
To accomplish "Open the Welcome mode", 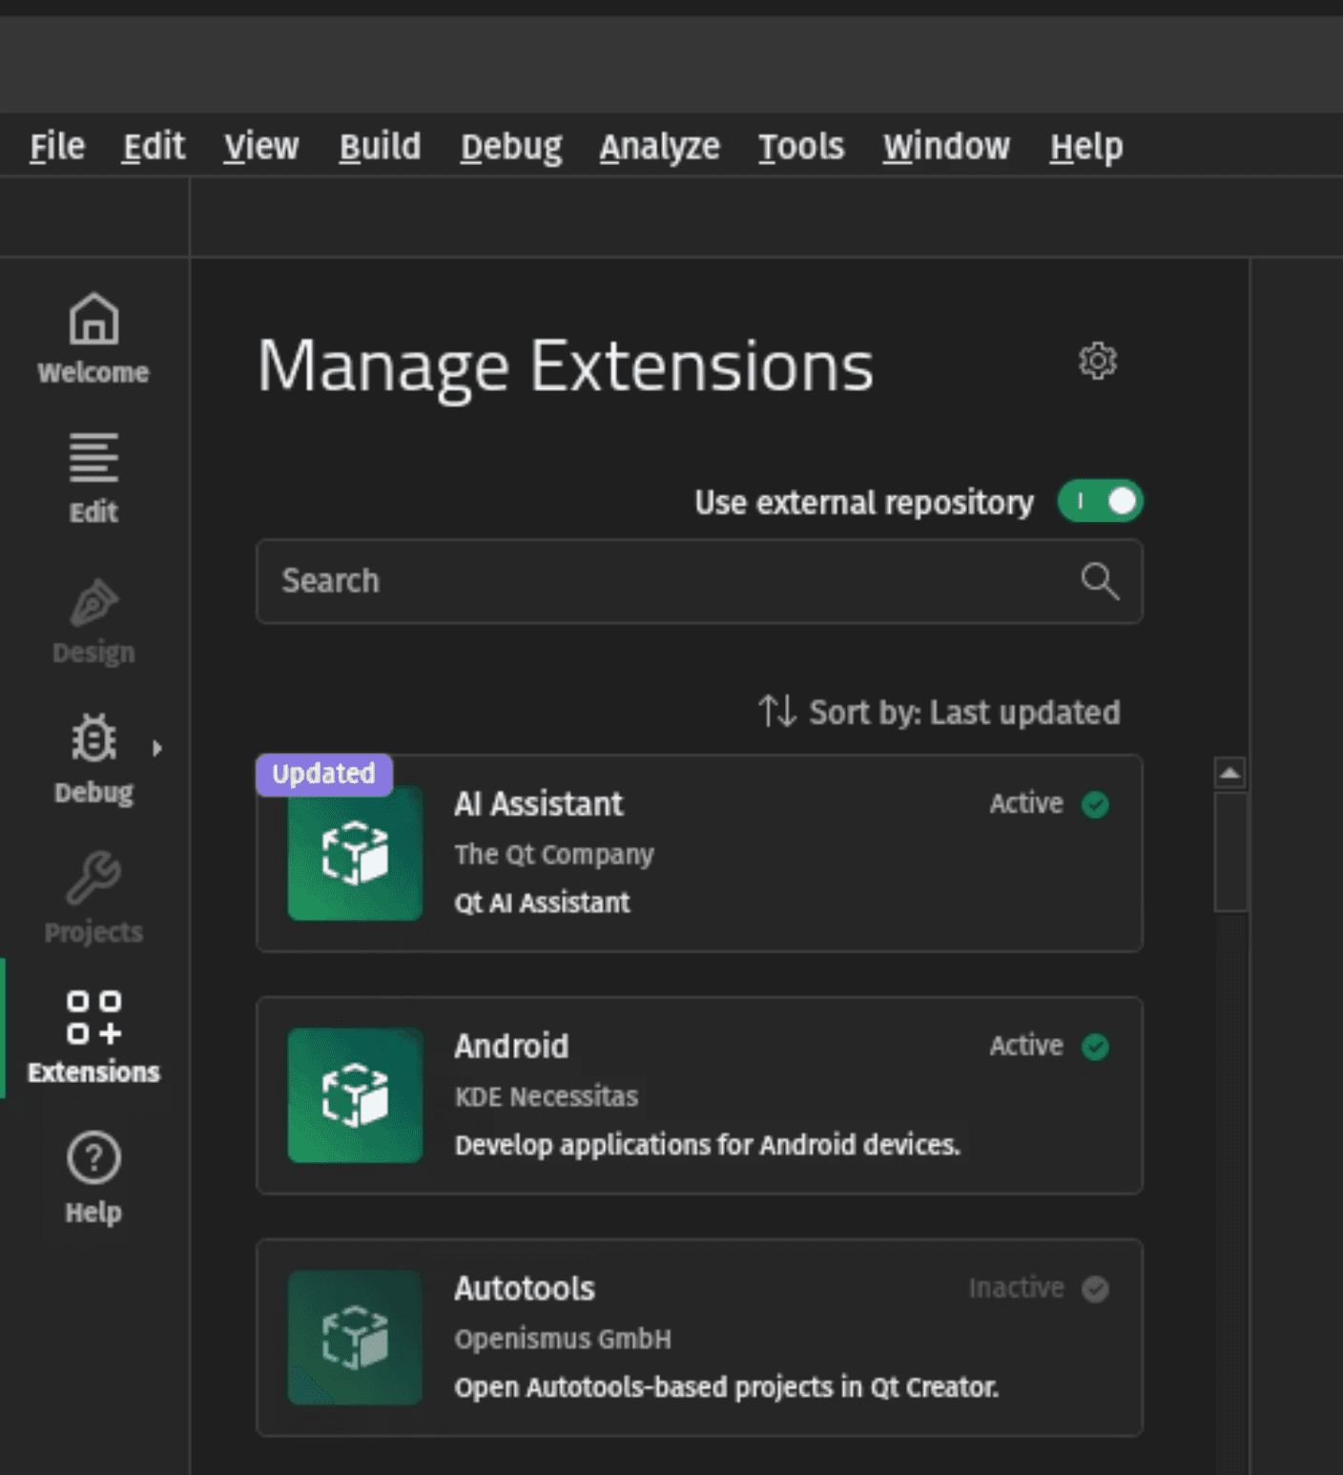I will 93,339.
